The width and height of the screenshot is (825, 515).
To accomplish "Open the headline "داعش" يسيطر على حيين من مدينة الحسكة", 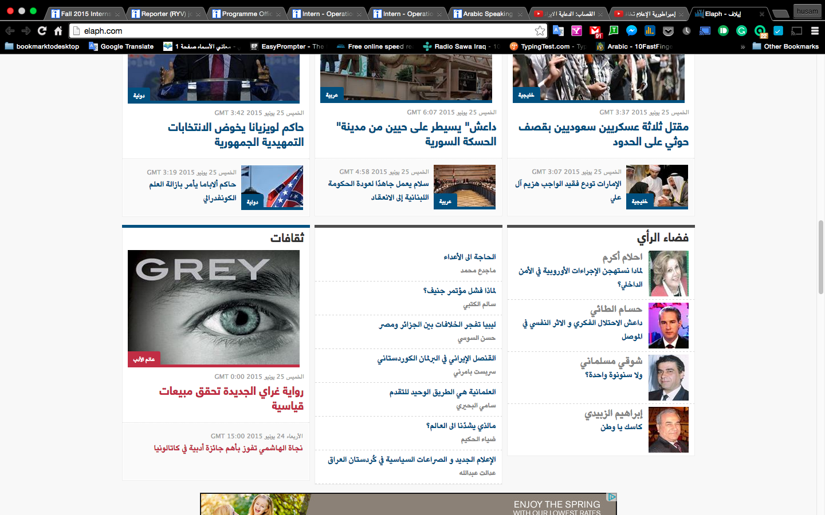I will (x=417, y=134).
